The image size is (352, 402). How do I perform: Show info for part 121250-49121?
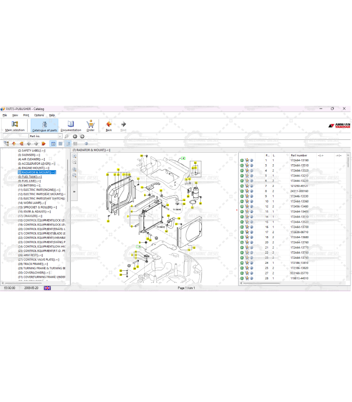point(251,186)
